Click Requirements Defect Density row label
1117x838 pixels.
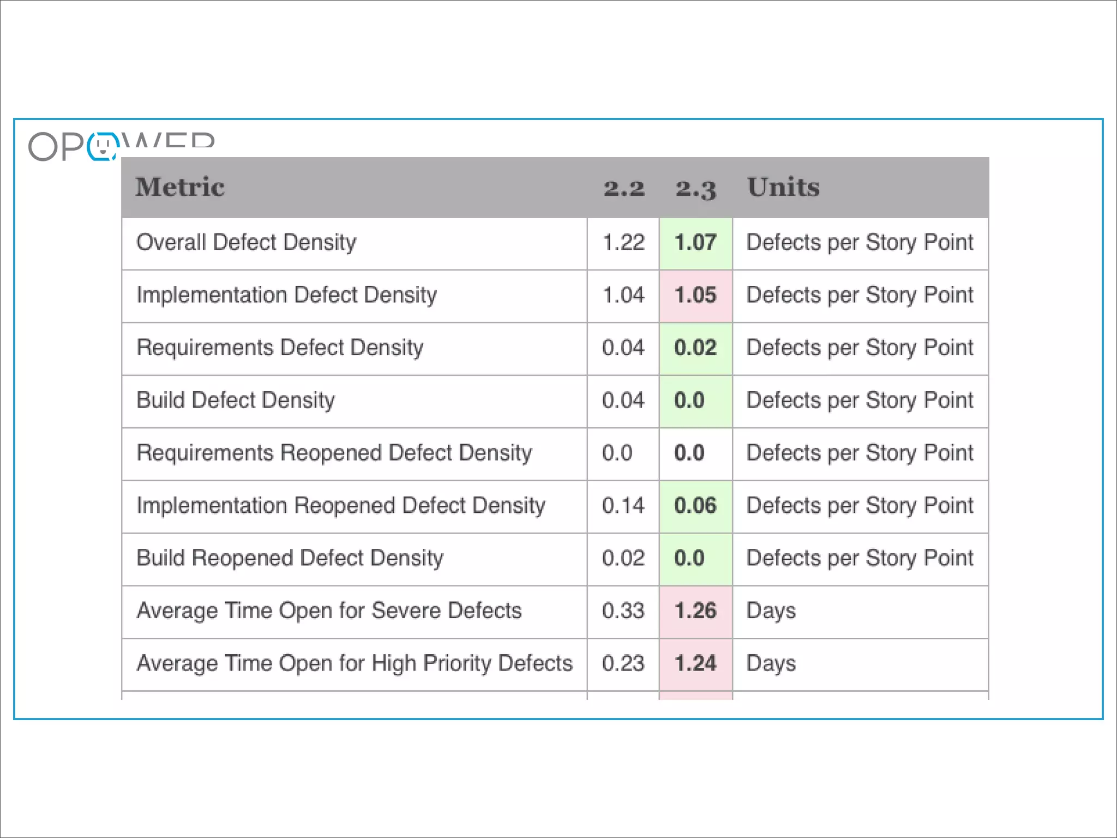(x=280, y=348)
